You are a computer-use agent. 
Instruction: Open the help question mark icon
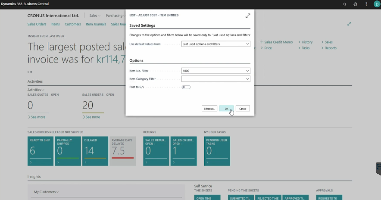[366, 4]
